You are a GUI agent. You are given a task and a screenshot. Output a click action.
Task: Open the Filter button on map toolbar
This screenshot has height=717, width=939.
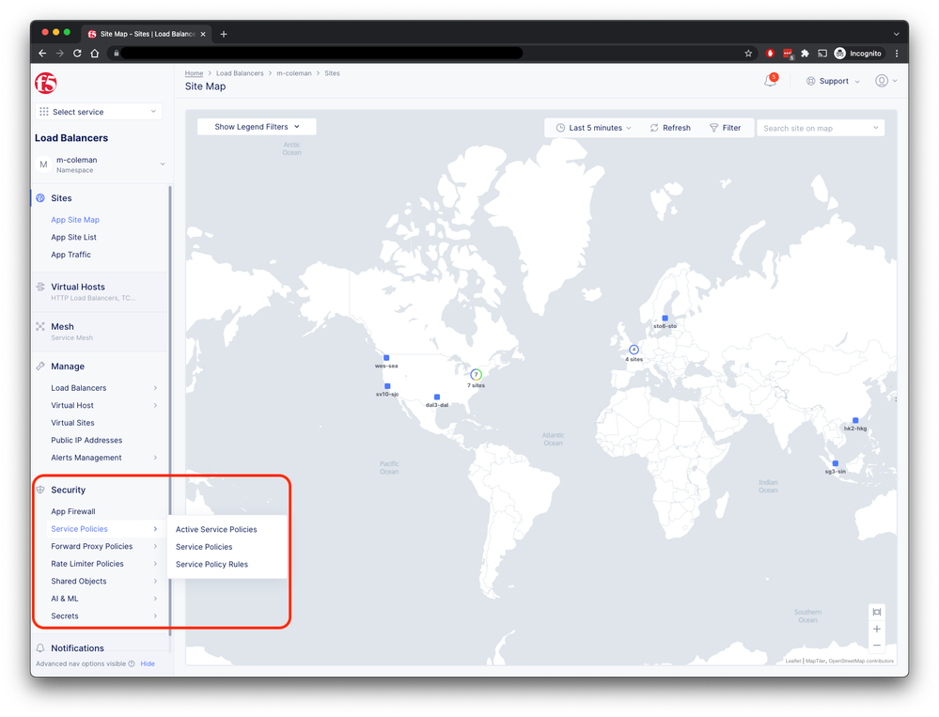coord(725,128)
